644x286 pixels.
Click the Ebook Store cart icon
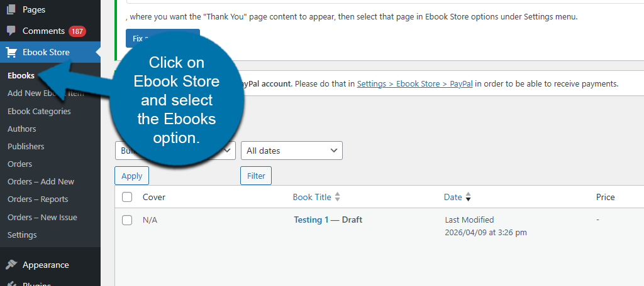(x=11, y=53)
